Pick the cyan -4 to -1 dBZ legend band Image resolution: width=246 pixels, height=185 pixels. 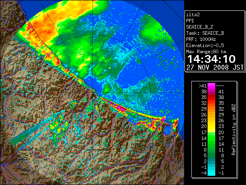211,173
